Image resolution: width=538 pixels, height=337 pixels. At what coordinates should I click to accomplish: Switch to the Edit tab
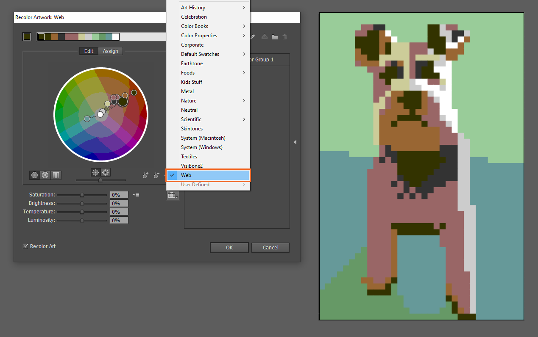coord(89,51)
